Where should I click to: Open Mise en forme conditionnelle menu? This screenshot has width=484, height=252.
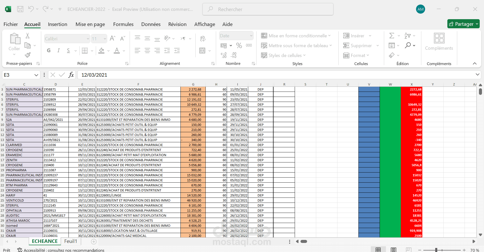point(296,36)
